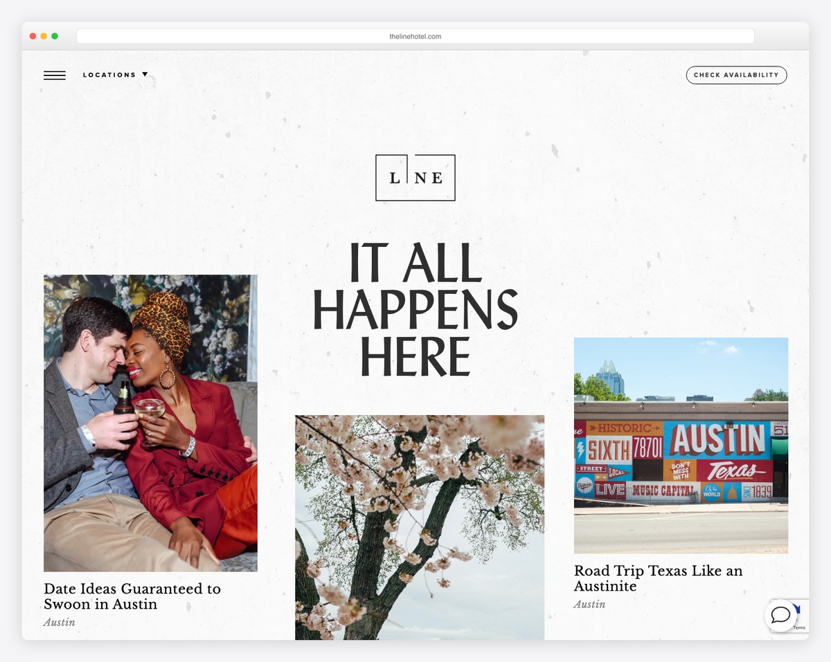Click Austin tag under Date Ideas article
The height and width of the screenshot is (662, 831).
[x=60, y=623]
